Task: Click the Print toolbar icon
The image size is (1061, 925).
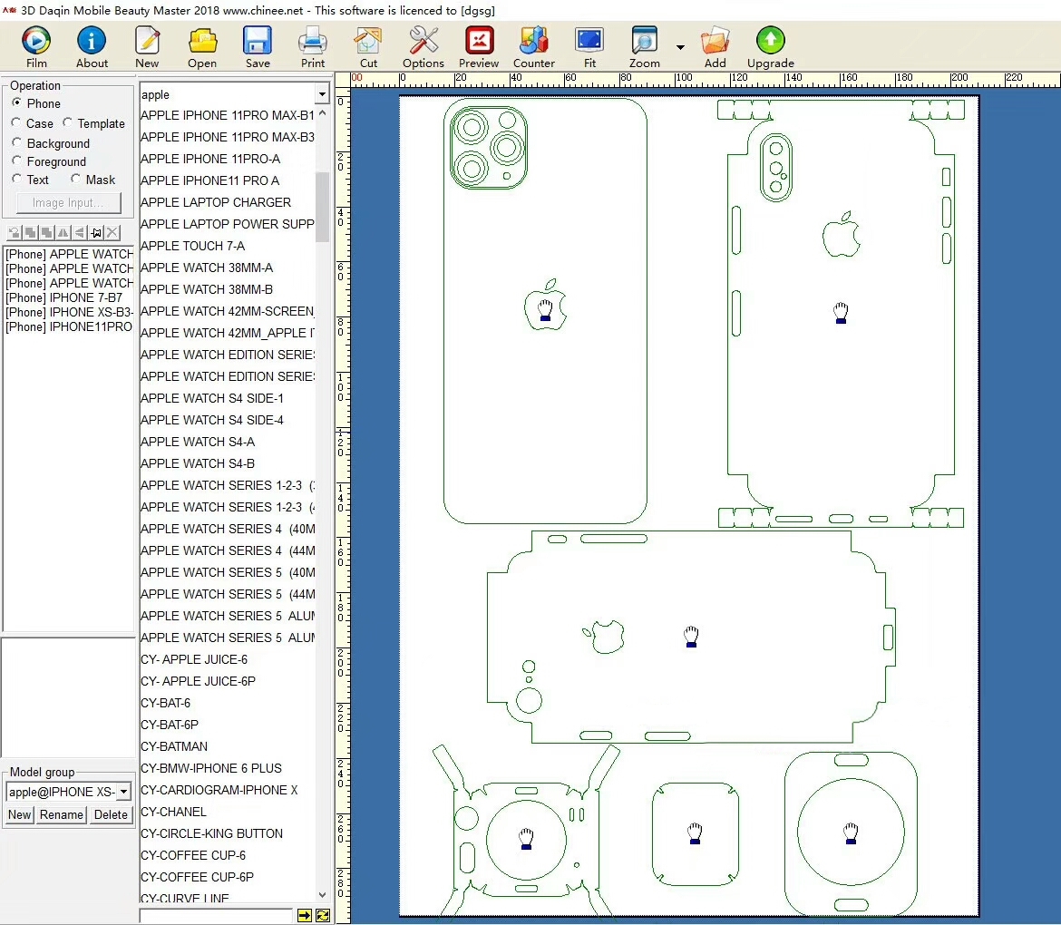Action: (313, 46)
